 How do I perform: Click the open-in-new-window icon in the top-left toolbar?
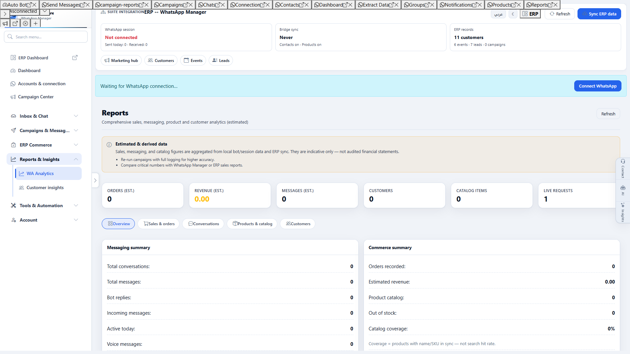click(x=15, y=23)
